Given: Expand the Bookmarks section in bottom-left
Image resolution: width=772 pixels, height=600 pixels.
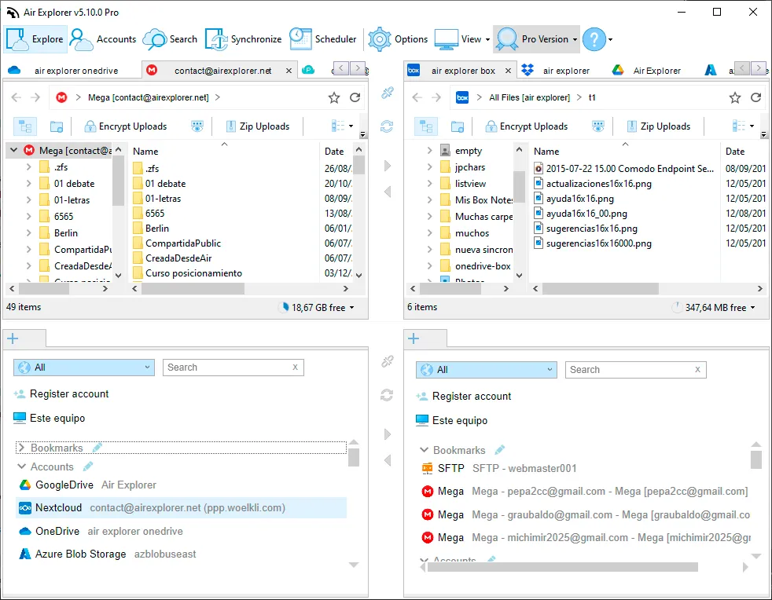Looking at the screenshot, I should pyautogui.click(x=21, y=448).
